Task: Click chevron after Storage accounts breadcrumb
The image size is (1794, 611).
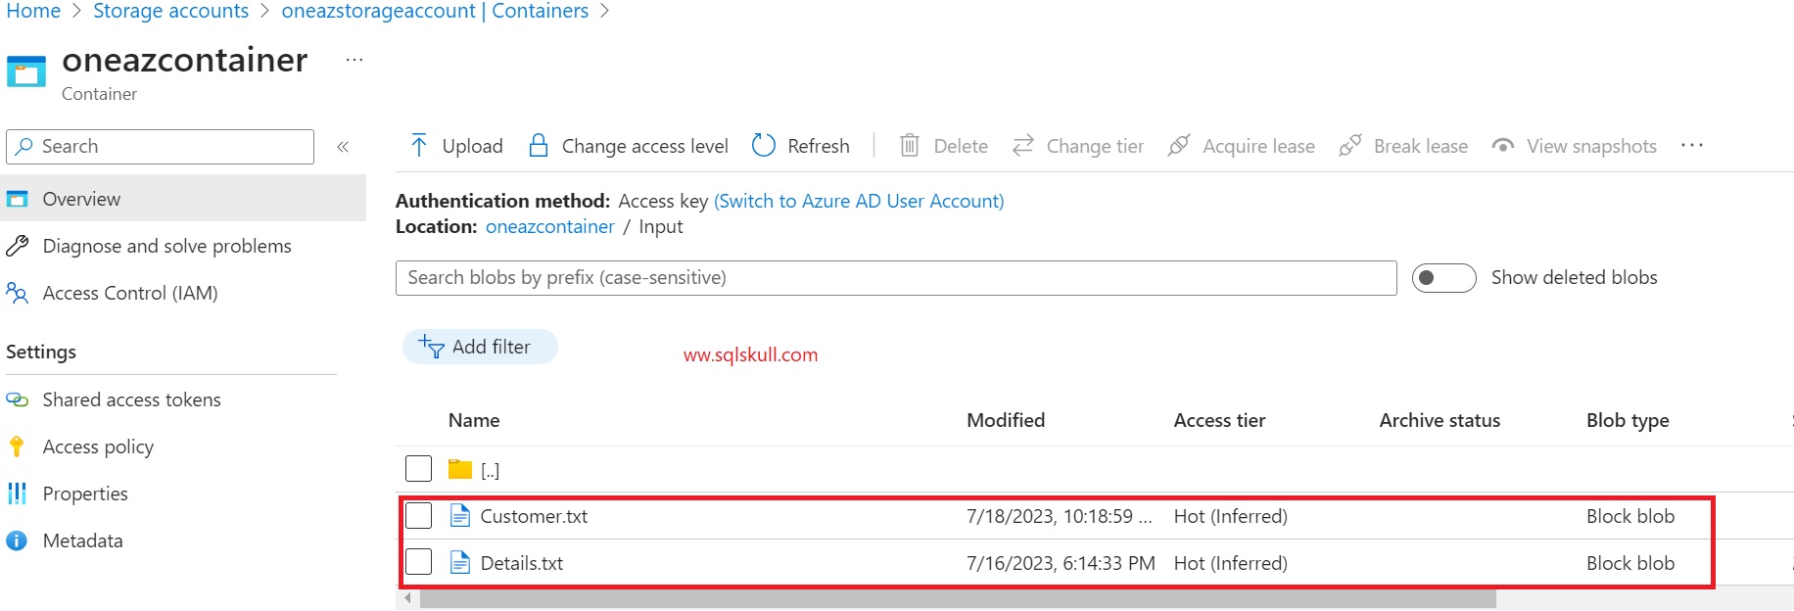Action: [x=265, y=12]
